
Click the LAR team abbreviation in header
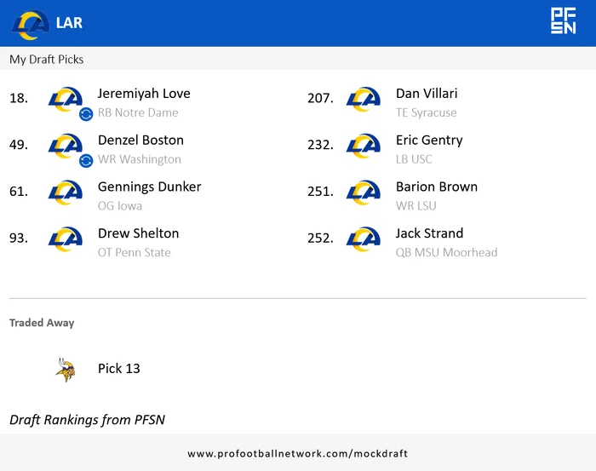(69, 23)
